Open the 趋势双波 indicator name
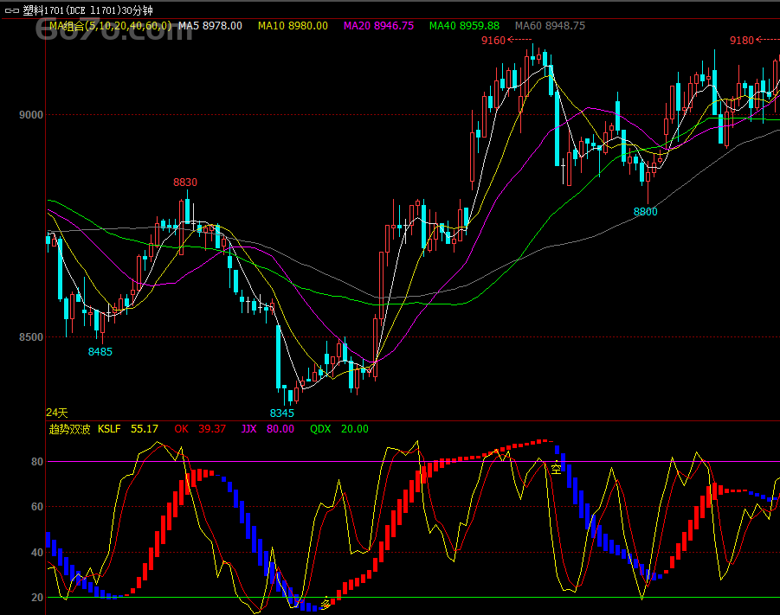780x615 pixels. tap(69, 428)
